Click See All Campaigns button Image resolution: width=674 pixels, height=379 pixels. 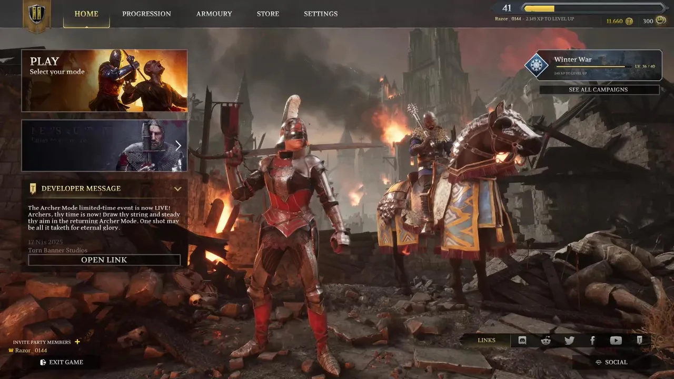coord(599,89)
